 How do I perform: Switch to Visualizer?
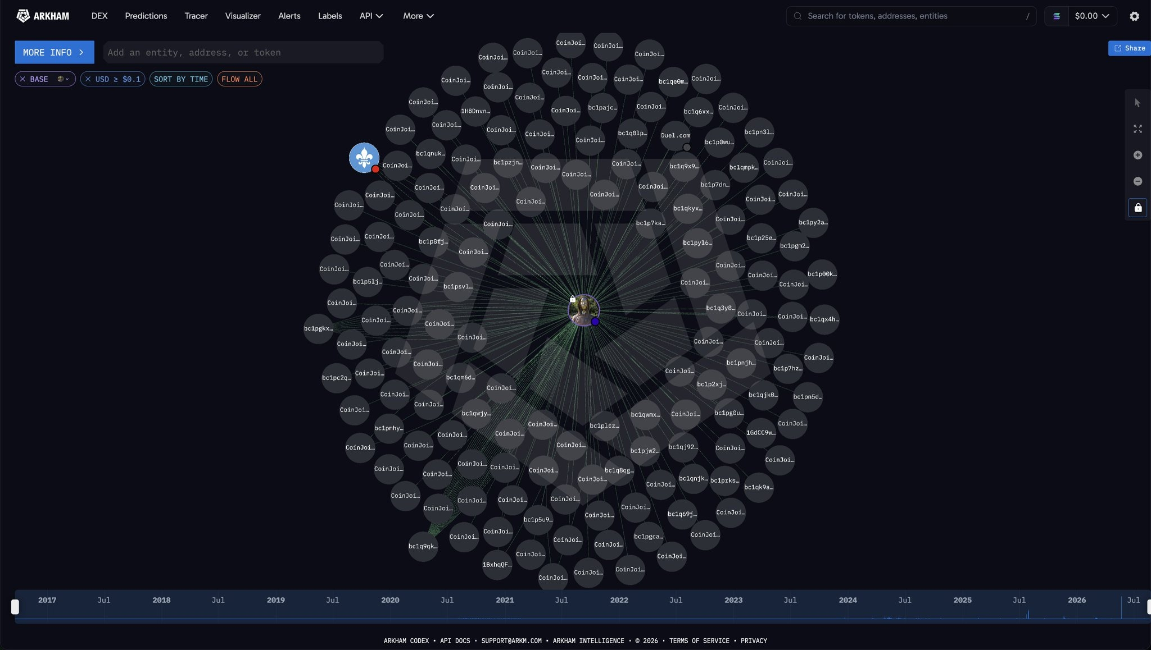tap(243, 16)
